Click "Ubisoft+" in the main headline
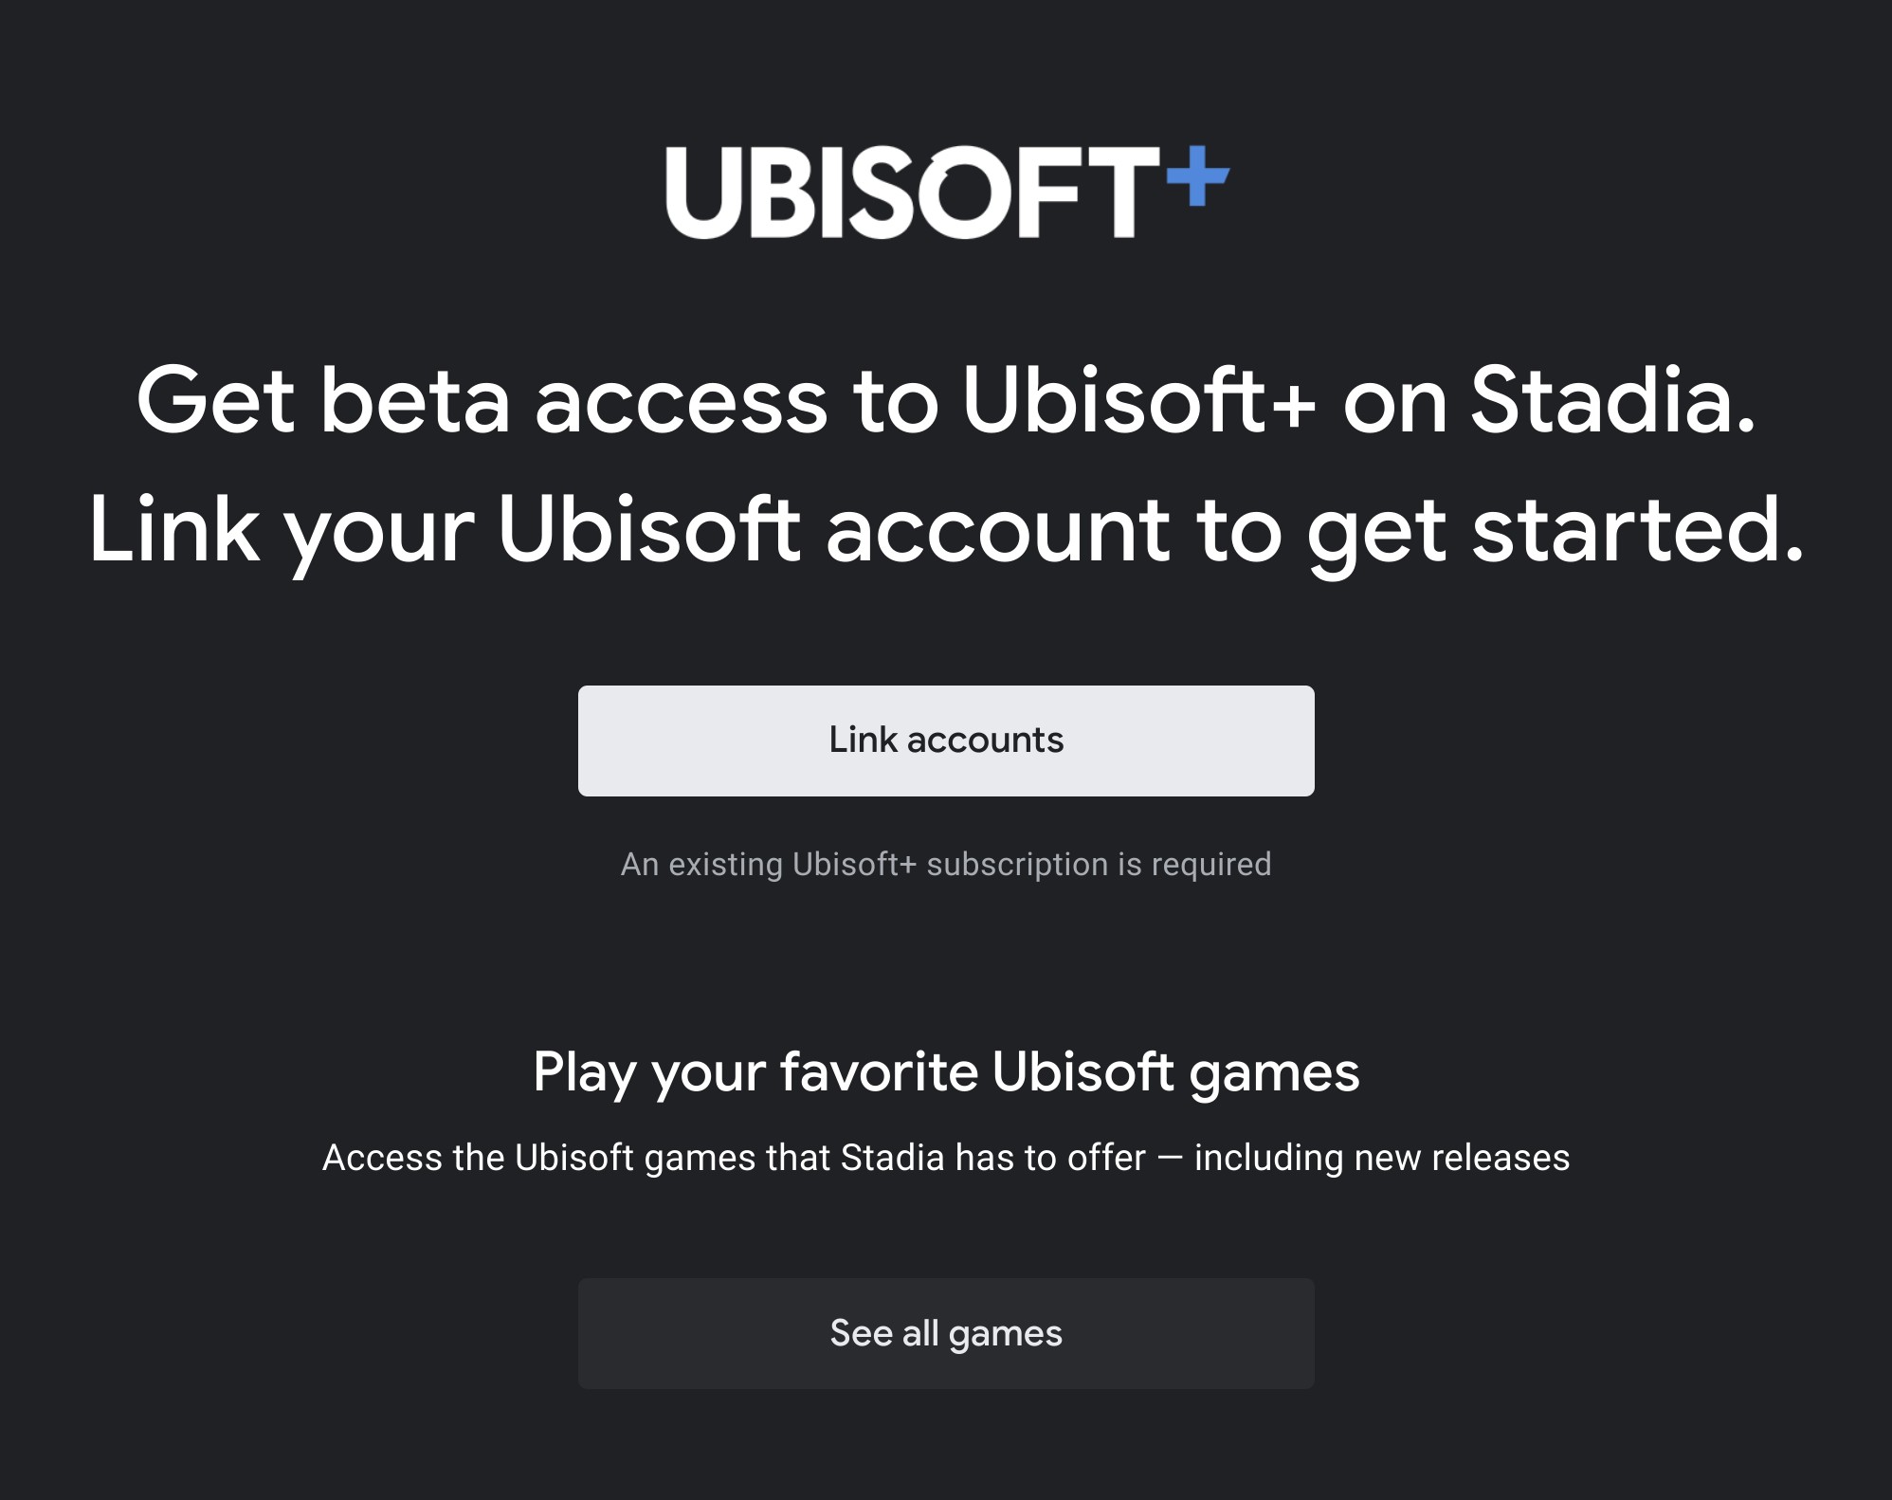 [1138, 401]
